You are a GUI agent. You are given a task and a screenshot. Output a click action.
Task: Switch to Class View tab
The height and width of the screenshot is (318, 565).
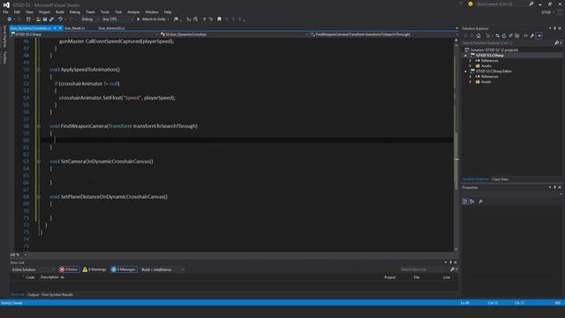[x=501, y=179]
